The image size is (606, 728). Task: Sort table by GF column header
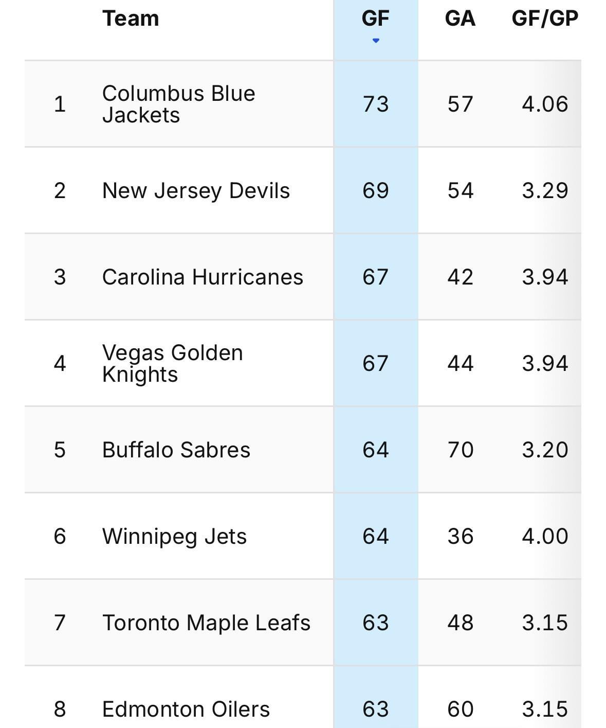point(376,19)
